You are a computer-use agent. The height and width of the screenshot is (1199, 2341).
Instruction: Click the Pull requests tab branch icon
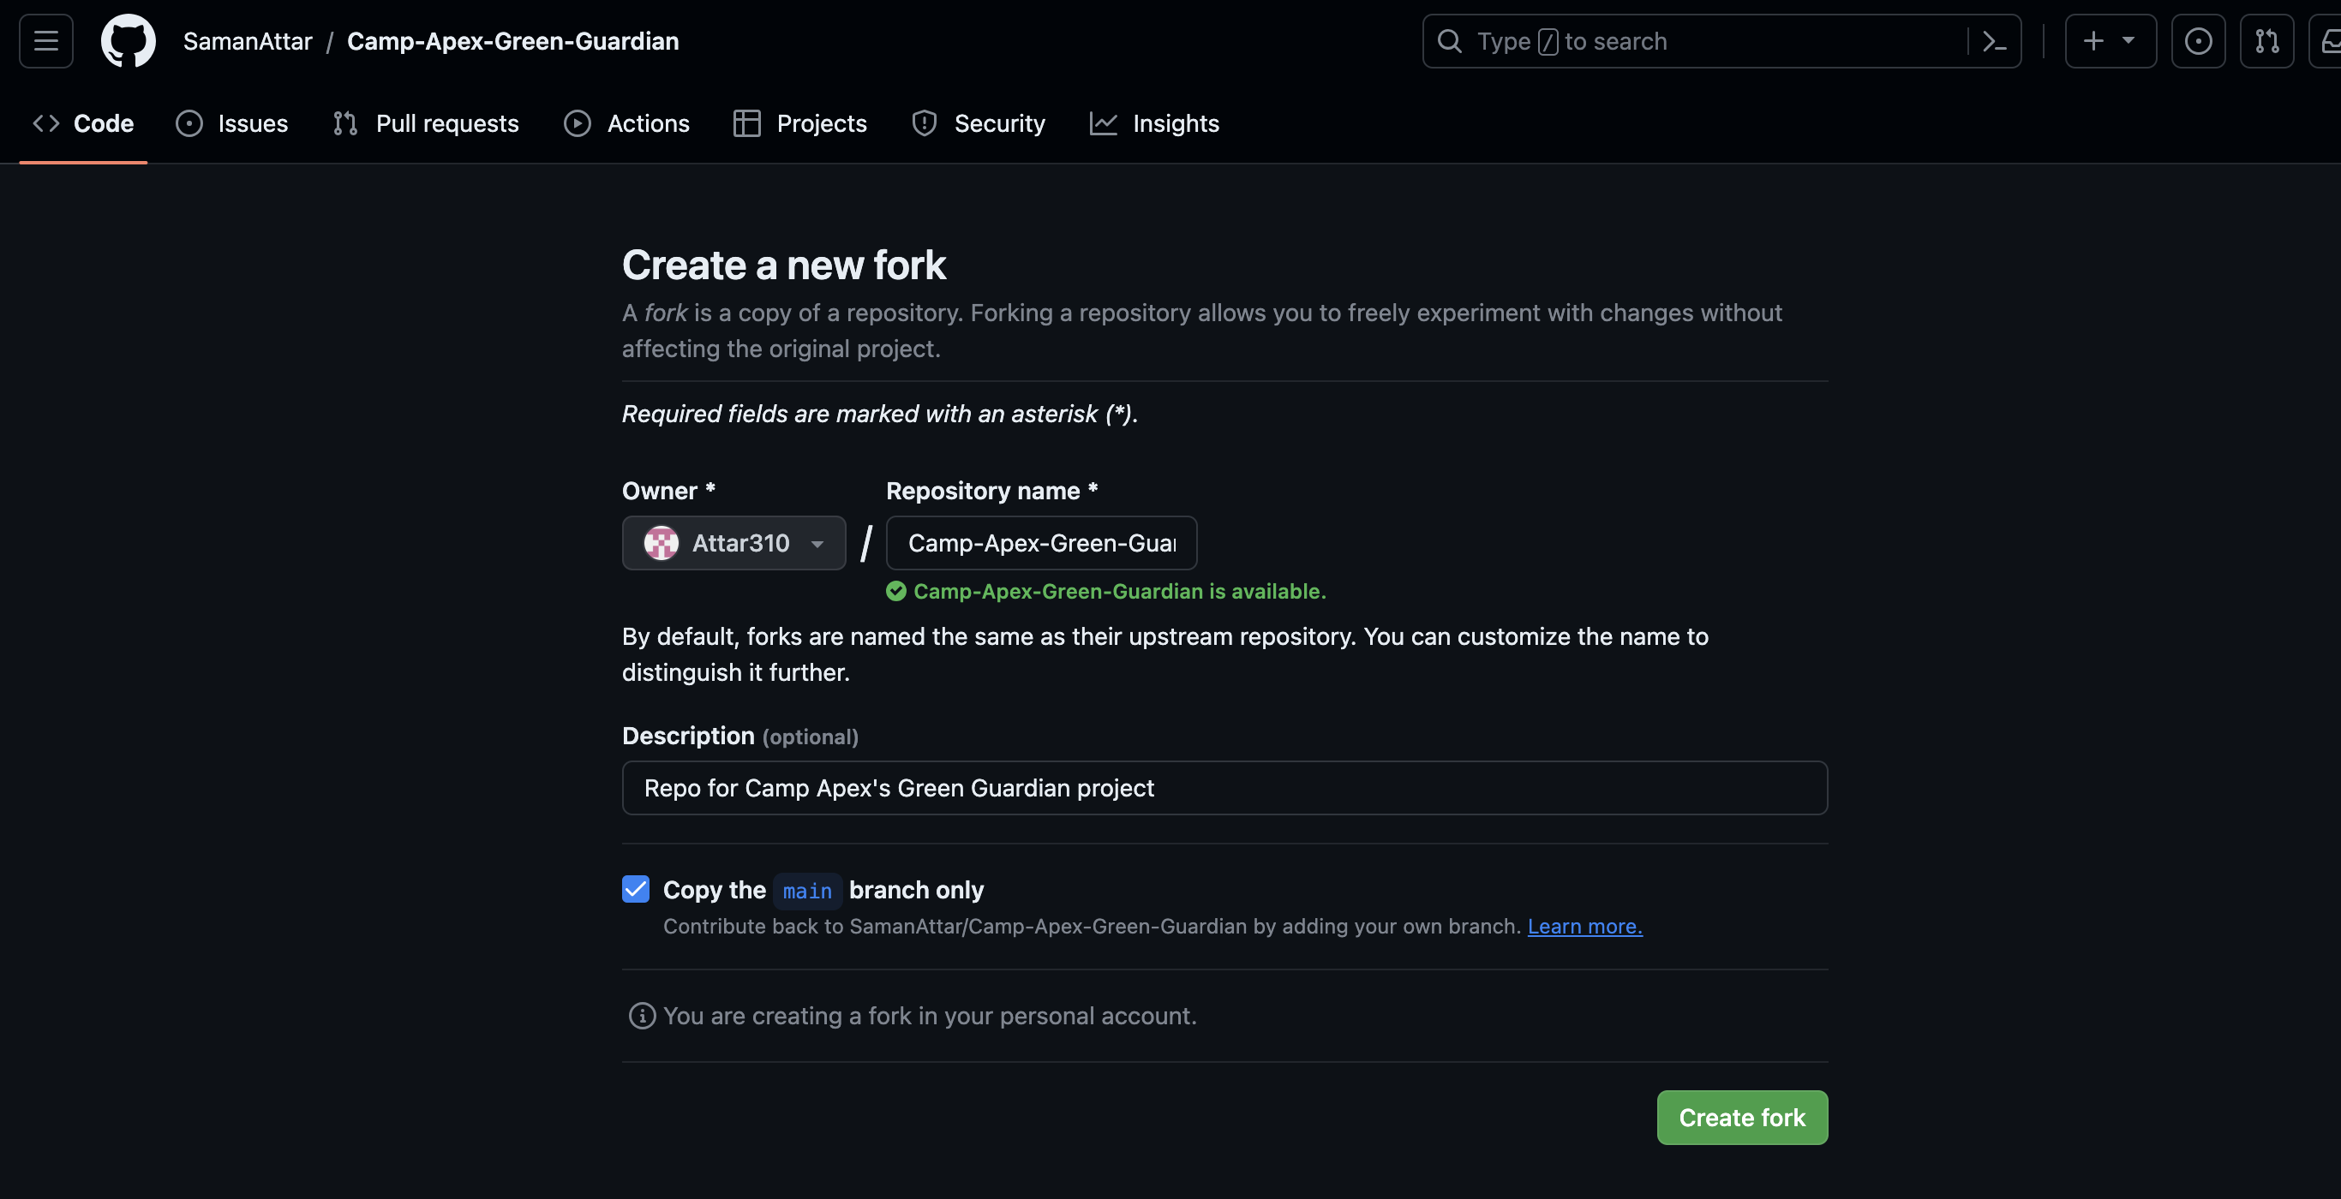345,123
